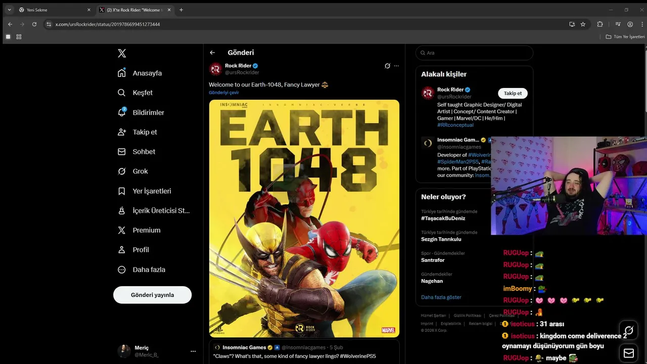Viewport: 647px width, 364px height.
Task: Click #WolverinePS5 hashtag in quoted post
Action: pyautogui.click(x=358, y=356)
